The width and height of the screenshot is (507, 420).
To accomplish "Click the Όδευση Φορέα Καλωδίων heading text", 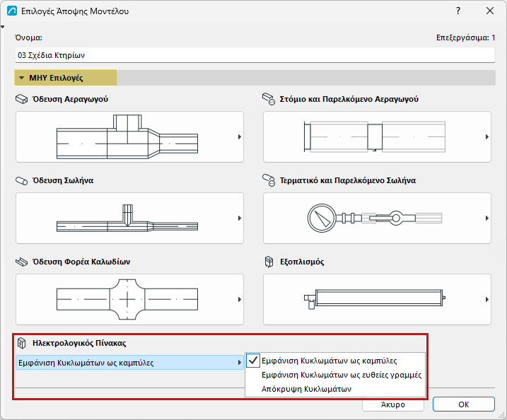I will pyautogui.click(x=81, y=262).
